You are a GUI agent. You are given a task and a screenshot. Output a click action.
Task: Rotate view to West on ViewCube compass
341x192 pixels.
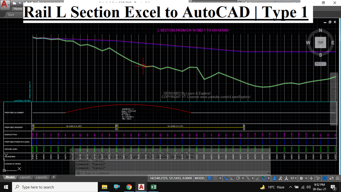point(308,43)
